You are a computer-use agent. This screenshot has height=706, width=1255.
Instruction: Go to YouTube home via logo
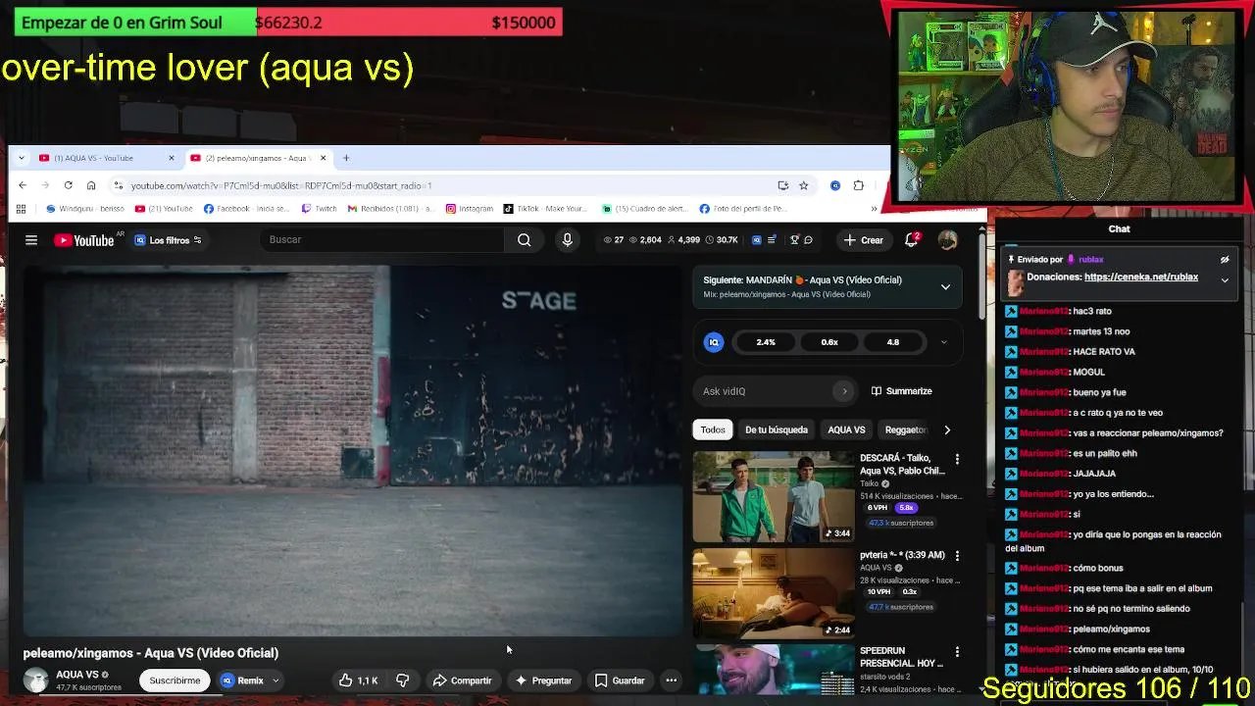click(x=84, y=240)
